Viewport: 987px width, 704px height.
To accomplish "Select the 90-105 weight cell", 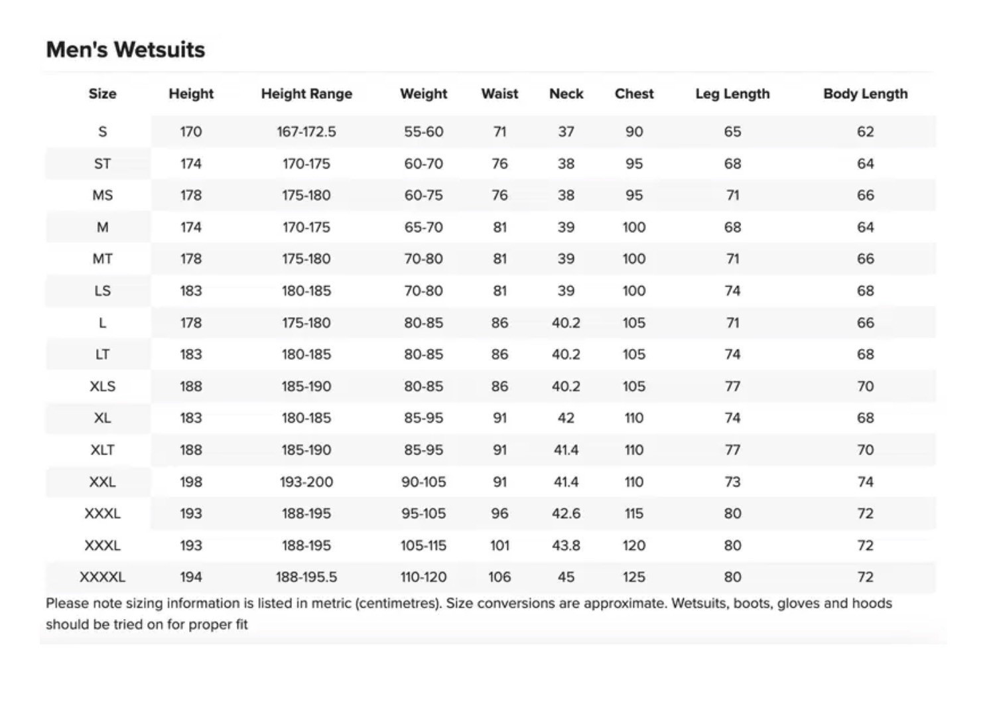I will point(423,482).
